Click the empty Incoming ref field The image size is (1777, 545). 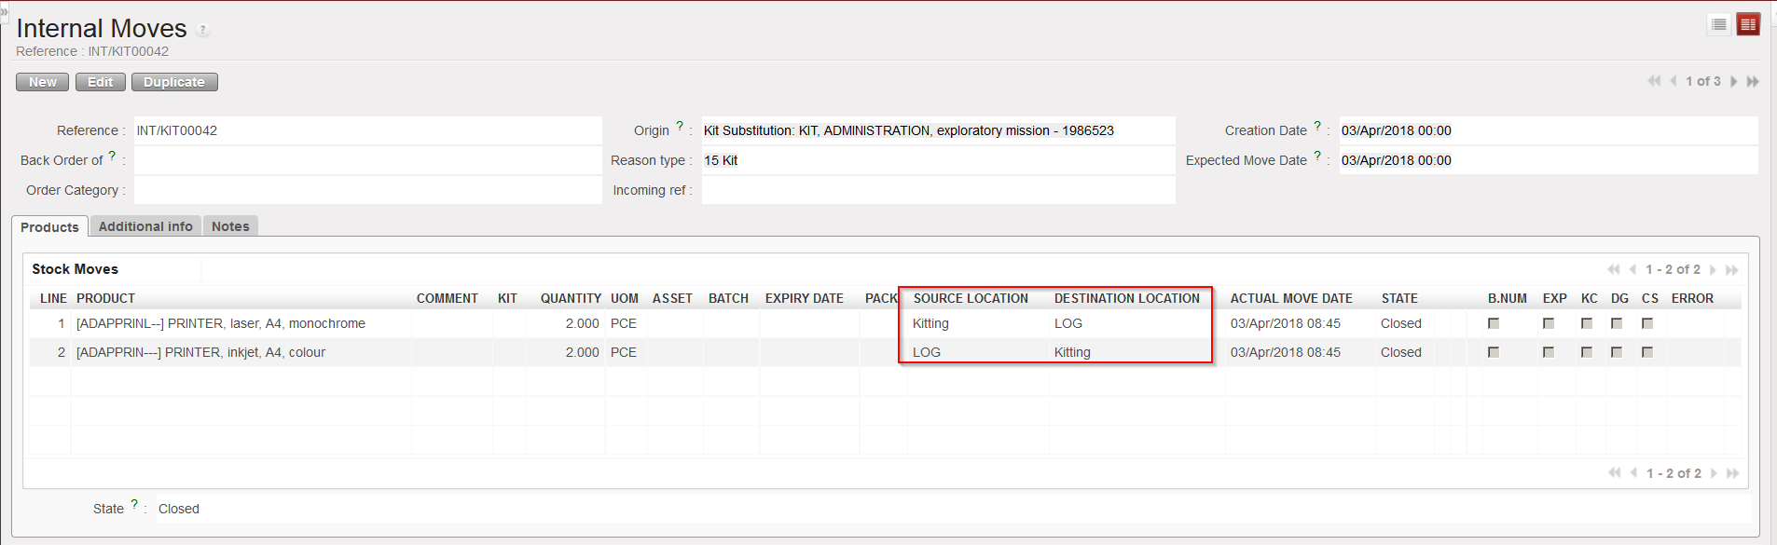[938, 190]
